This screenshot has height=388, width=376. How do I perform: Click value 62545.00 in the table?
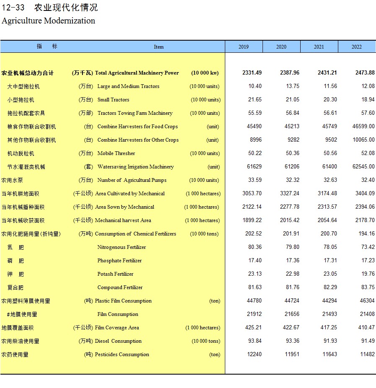tap(363, 166)
